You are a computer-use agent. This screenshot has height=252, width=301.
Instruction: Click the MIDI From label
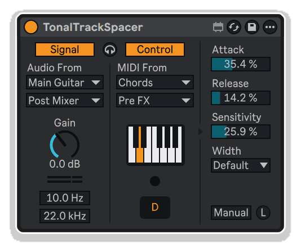click(x=142, y=68)
